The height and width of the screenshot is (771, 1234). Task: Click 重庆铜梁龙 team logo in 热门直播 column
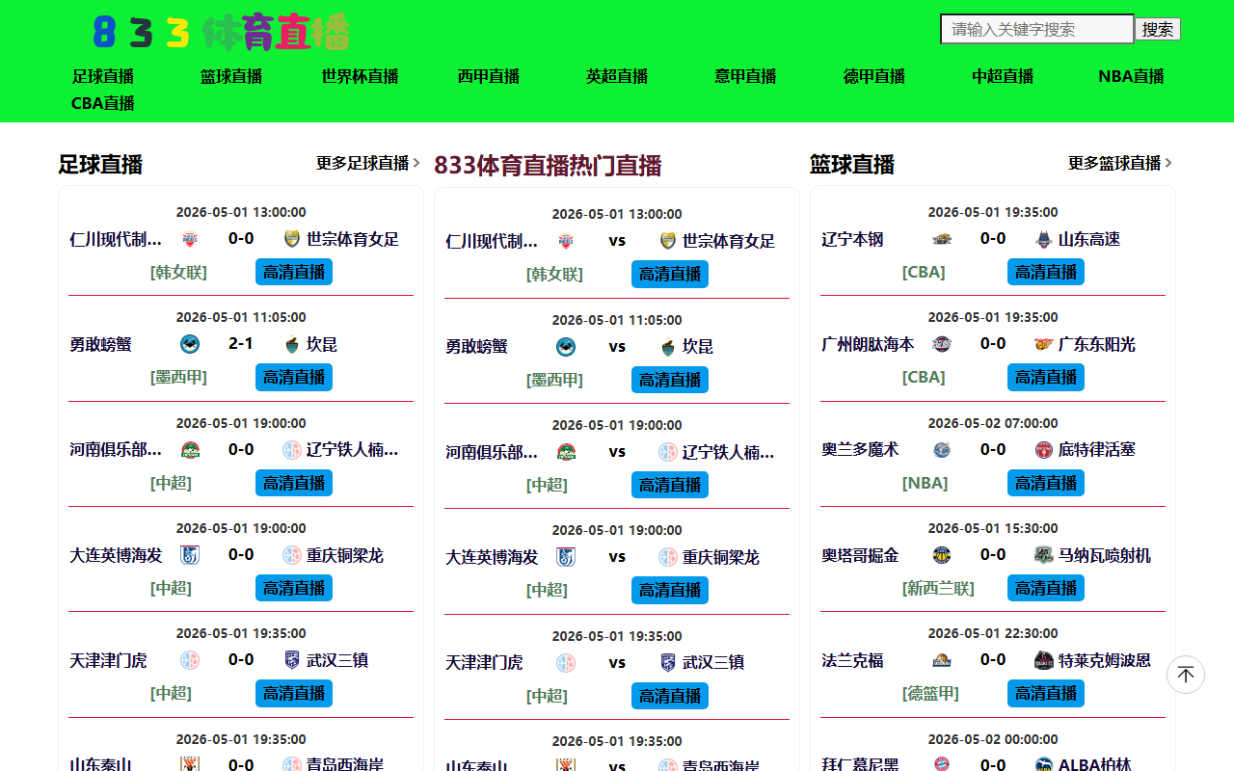(668, 557)
